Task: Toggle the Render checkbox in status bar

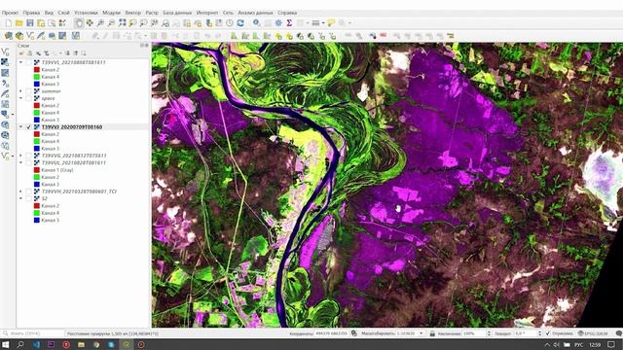Action: tap(548, 333)
